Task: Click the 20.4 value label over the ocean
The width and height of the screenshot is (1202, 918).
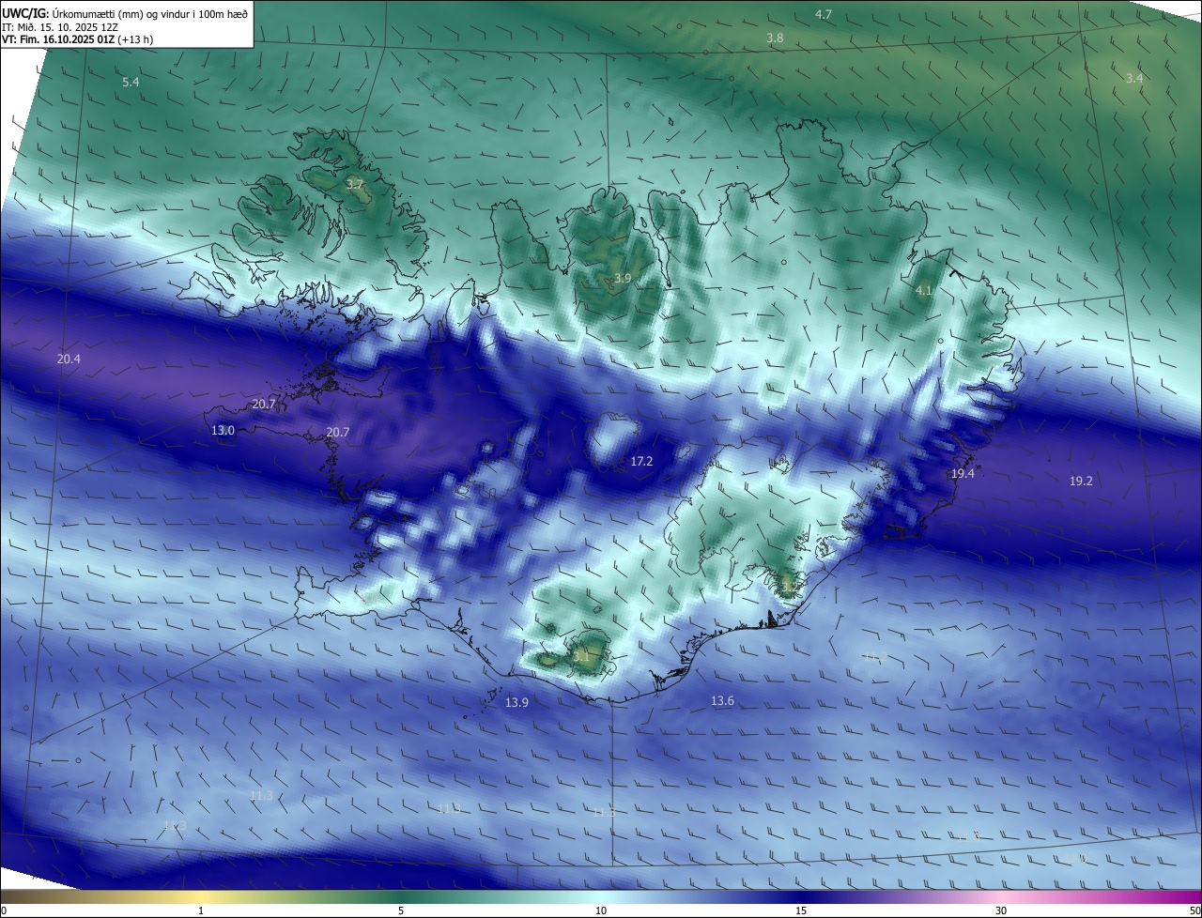Action: coord(69,359)
